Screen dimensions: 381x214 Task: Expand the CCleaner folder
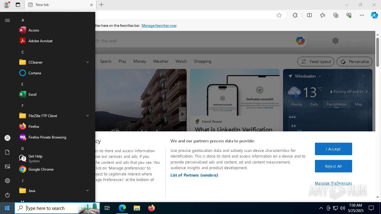[x=55, y=62]
